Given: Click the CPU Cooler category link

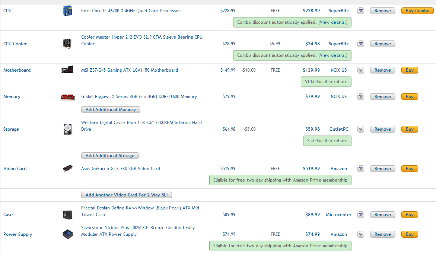Looking at the screenshot, I should click(15, 44).
